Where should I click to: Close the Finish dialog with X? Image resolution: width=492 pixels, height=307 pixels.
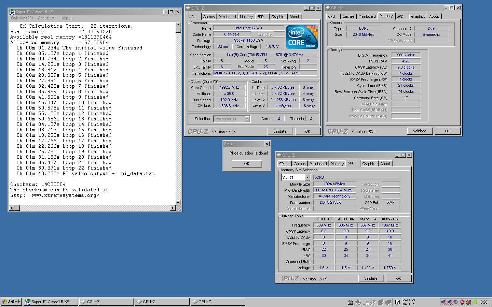pyautogui.click(x=267, y=144)
